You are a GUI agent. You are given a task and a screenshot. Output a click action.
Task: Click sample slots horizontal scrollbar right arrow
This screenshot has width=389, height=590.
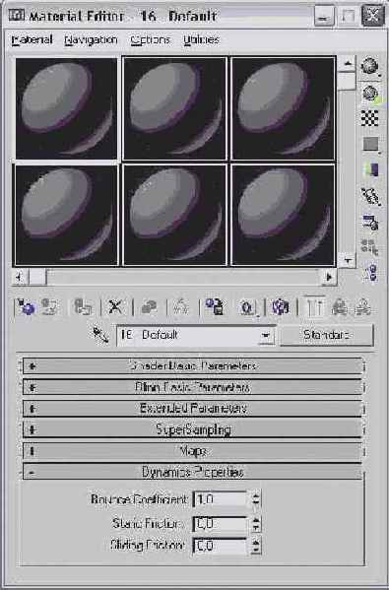(x=329, y=278)
